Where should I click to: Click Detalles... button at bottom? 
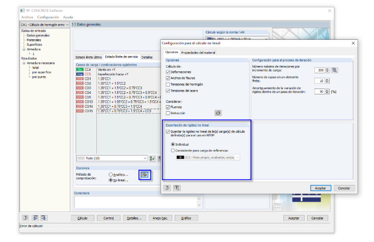[134, 218]
